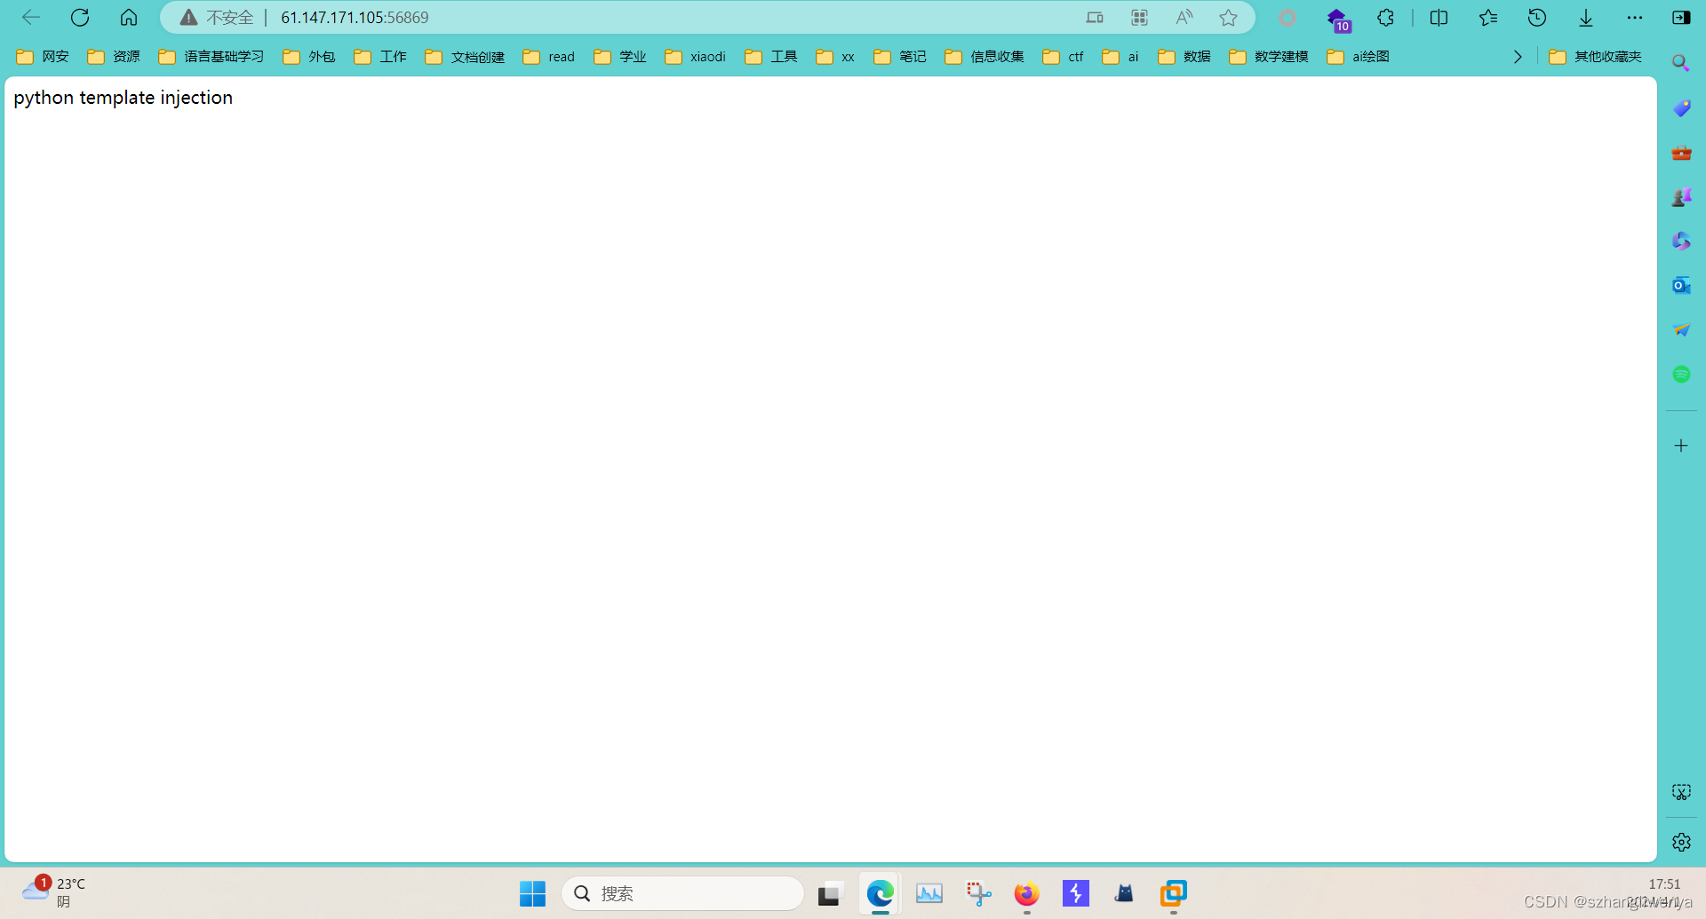1706x919 pixels.
Task: Open Outlook from the Edge sidebar
Action: (1681, 285)
